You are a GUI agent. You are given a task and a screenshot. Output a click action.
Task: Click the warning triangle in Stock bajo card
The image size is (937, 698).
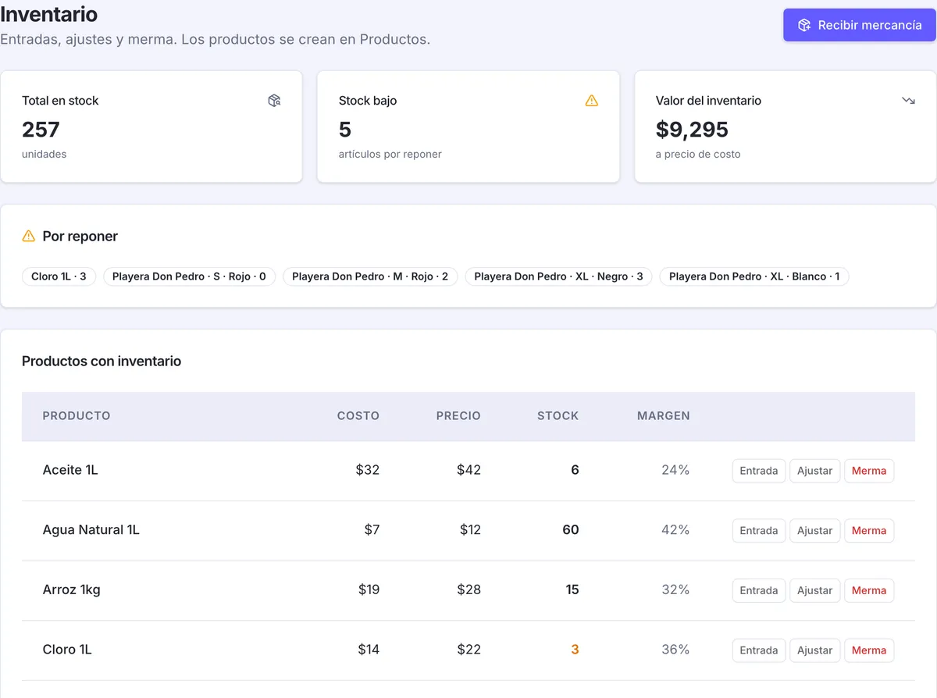tap(592, 101)
